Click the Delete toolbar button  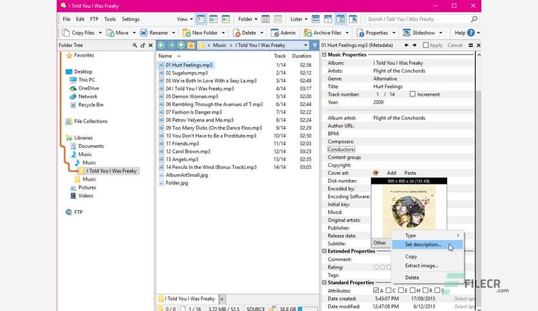(x=245, y=33)
